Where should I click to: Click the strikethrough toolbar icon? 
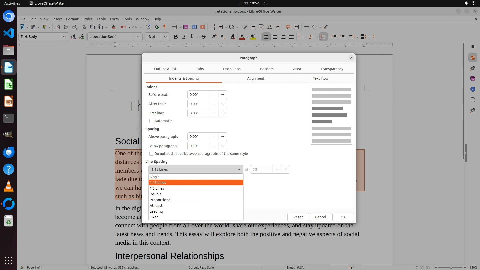[x=204, y=37]
